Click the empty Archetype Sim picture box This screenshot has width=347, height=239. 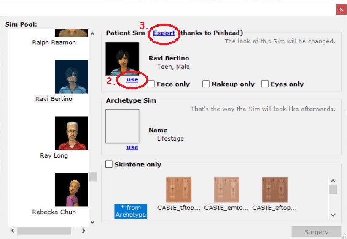122,126
